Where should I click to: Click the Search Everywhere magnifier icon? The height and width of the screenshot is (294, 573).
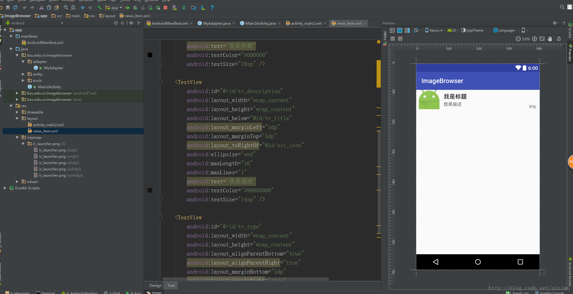coord(562,7)
